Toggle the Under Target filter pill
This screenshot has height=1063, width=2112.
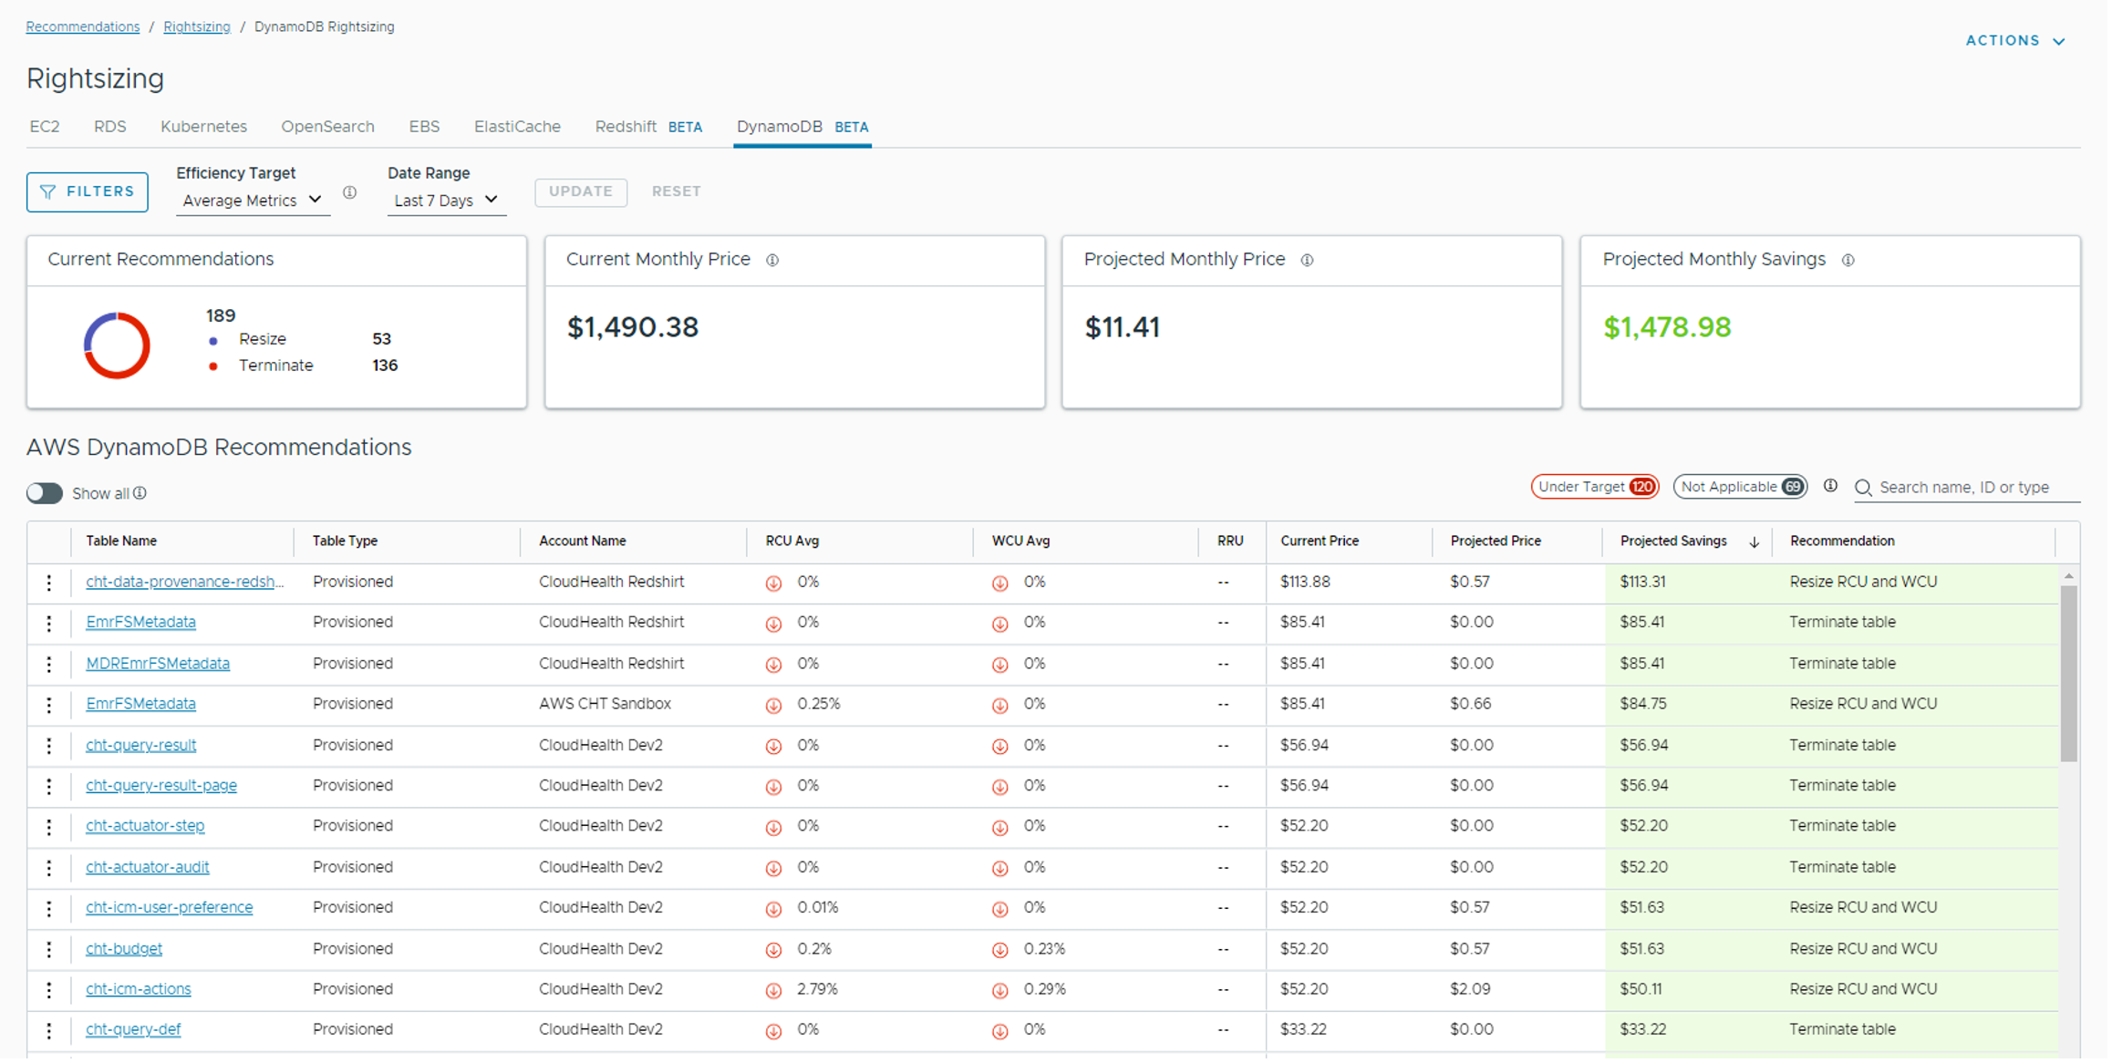pyautogui.click(x=1594, y=487)
